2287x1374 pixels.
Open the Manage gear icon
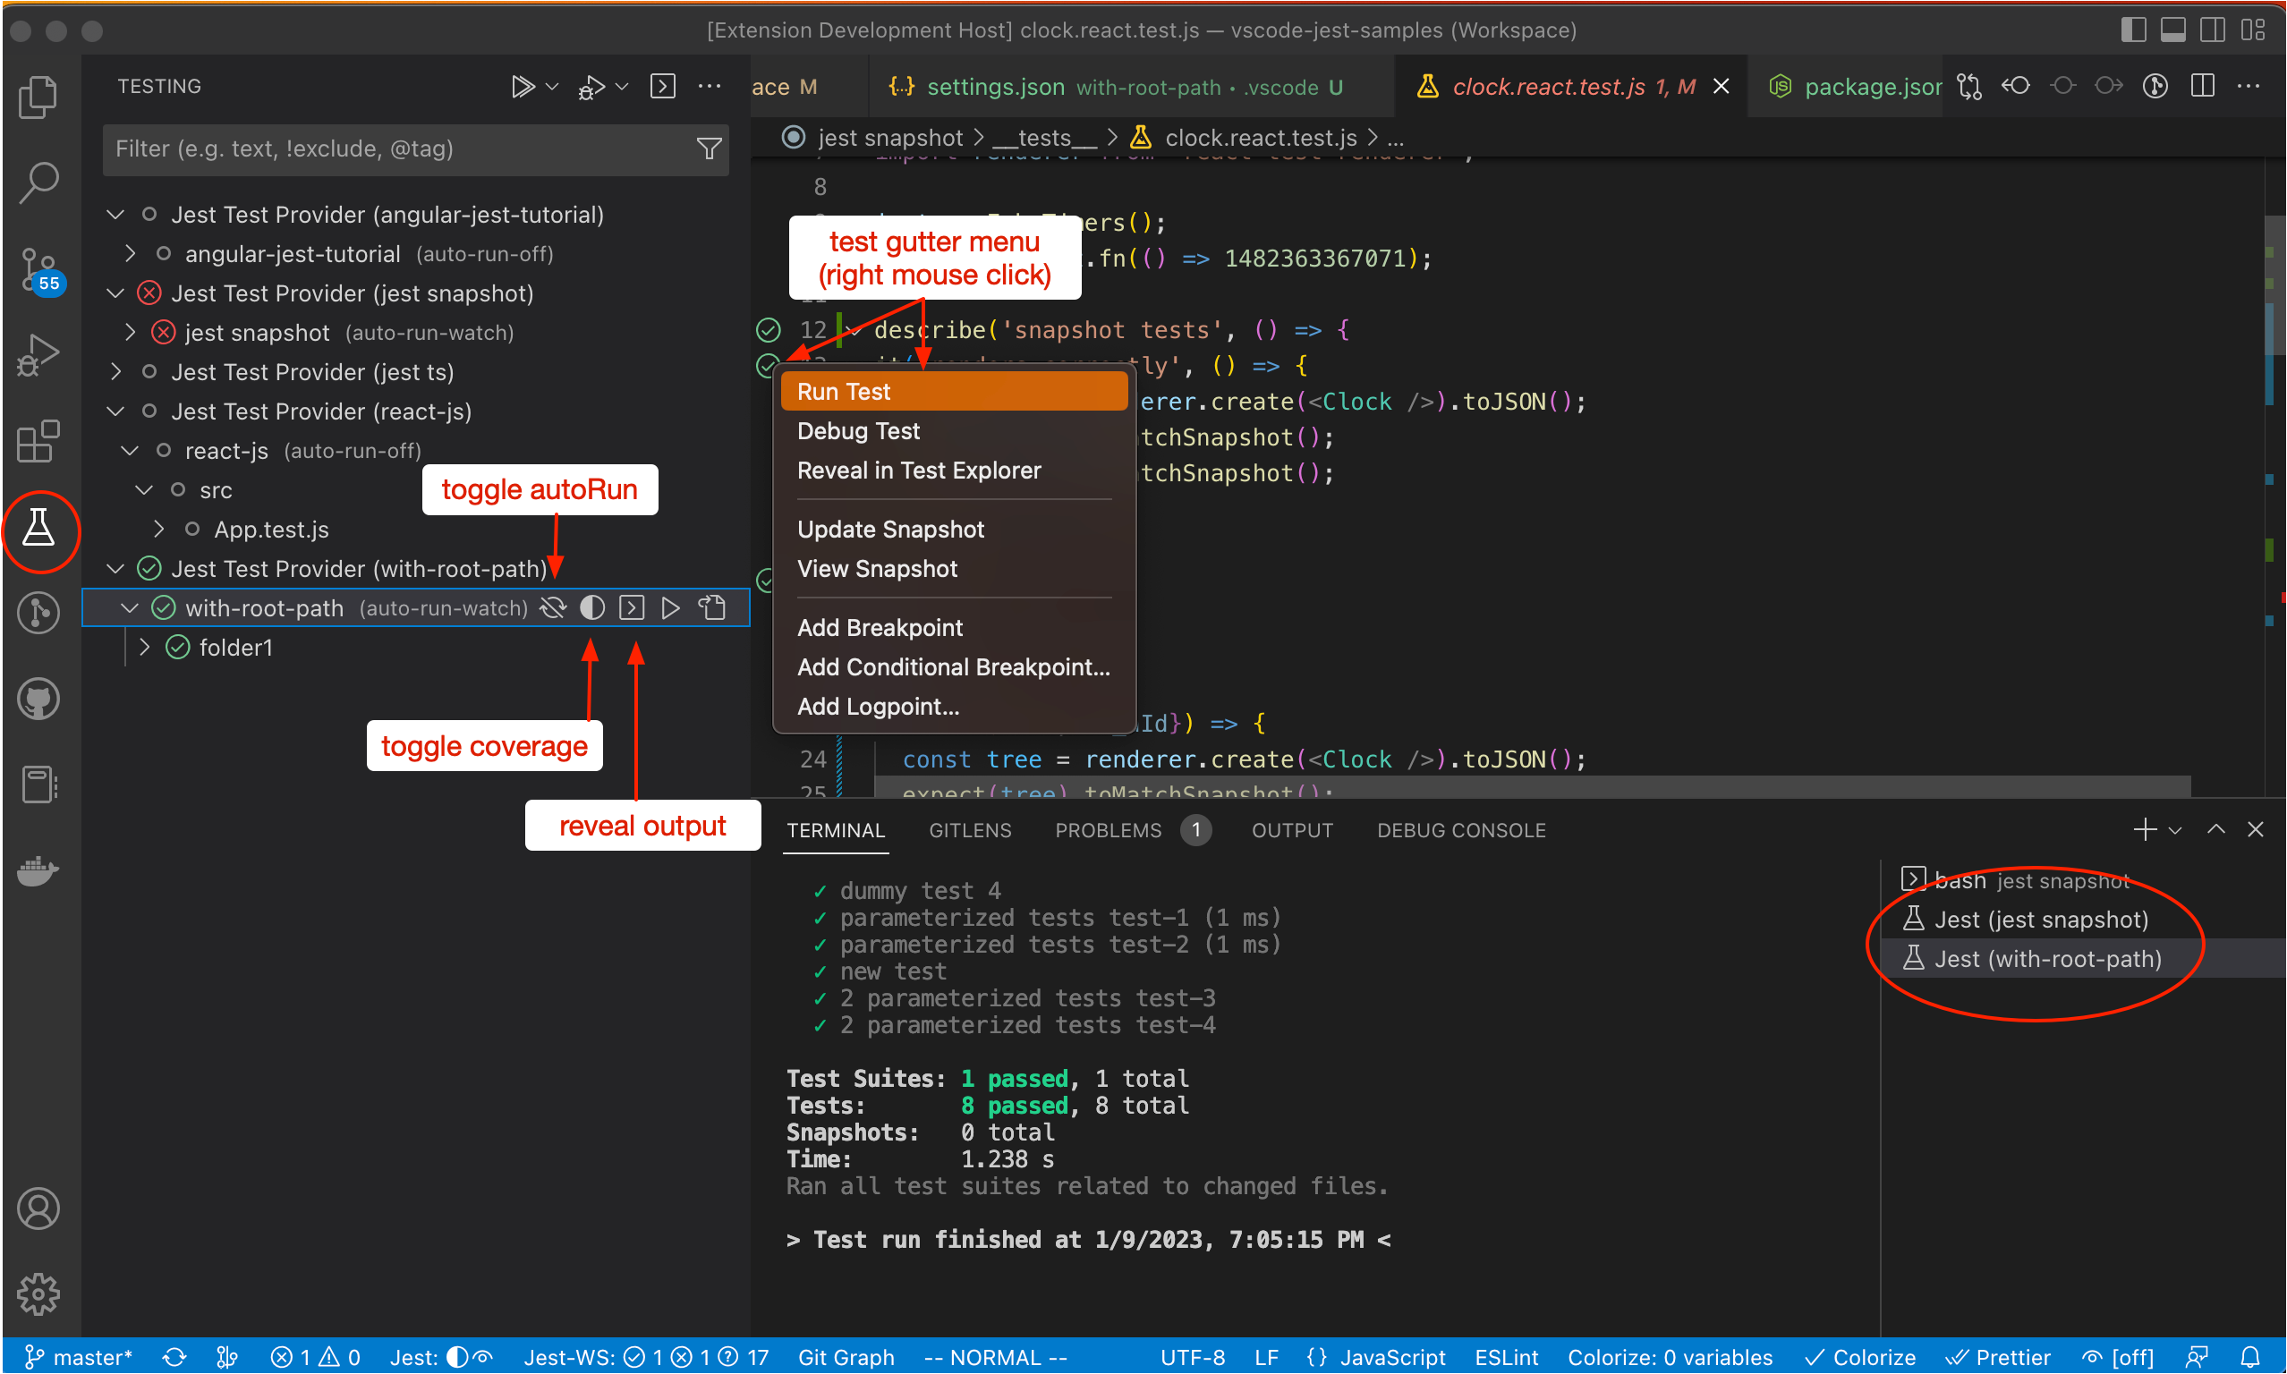[x=38, y=1293]
